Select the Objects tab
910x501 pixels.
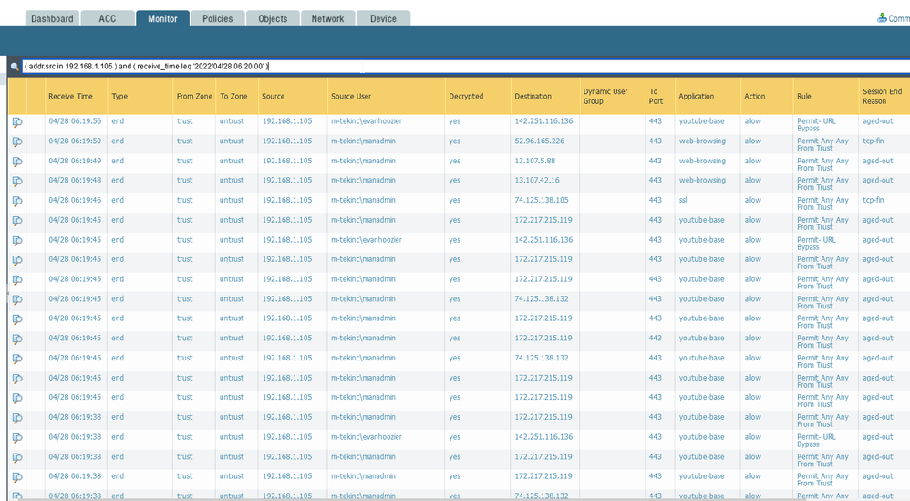click(x=273, y=18)
